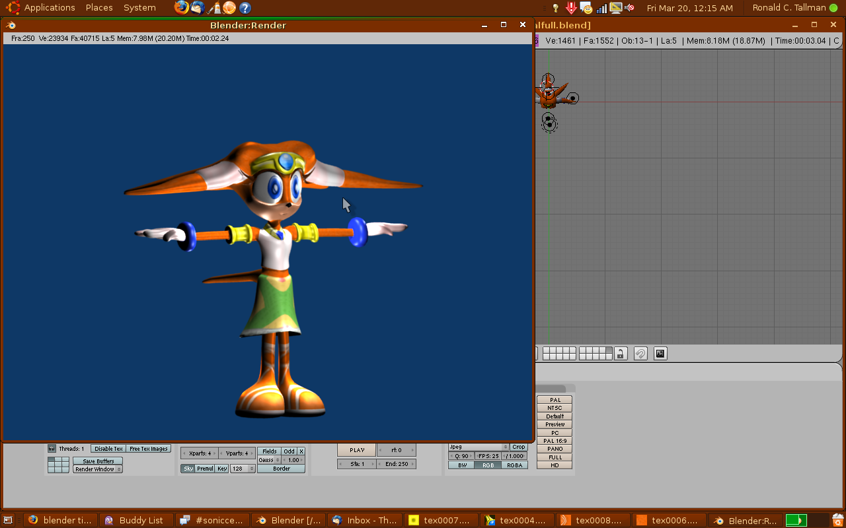
Task: Select Sky alpha mode
Action: pos(188,469)
